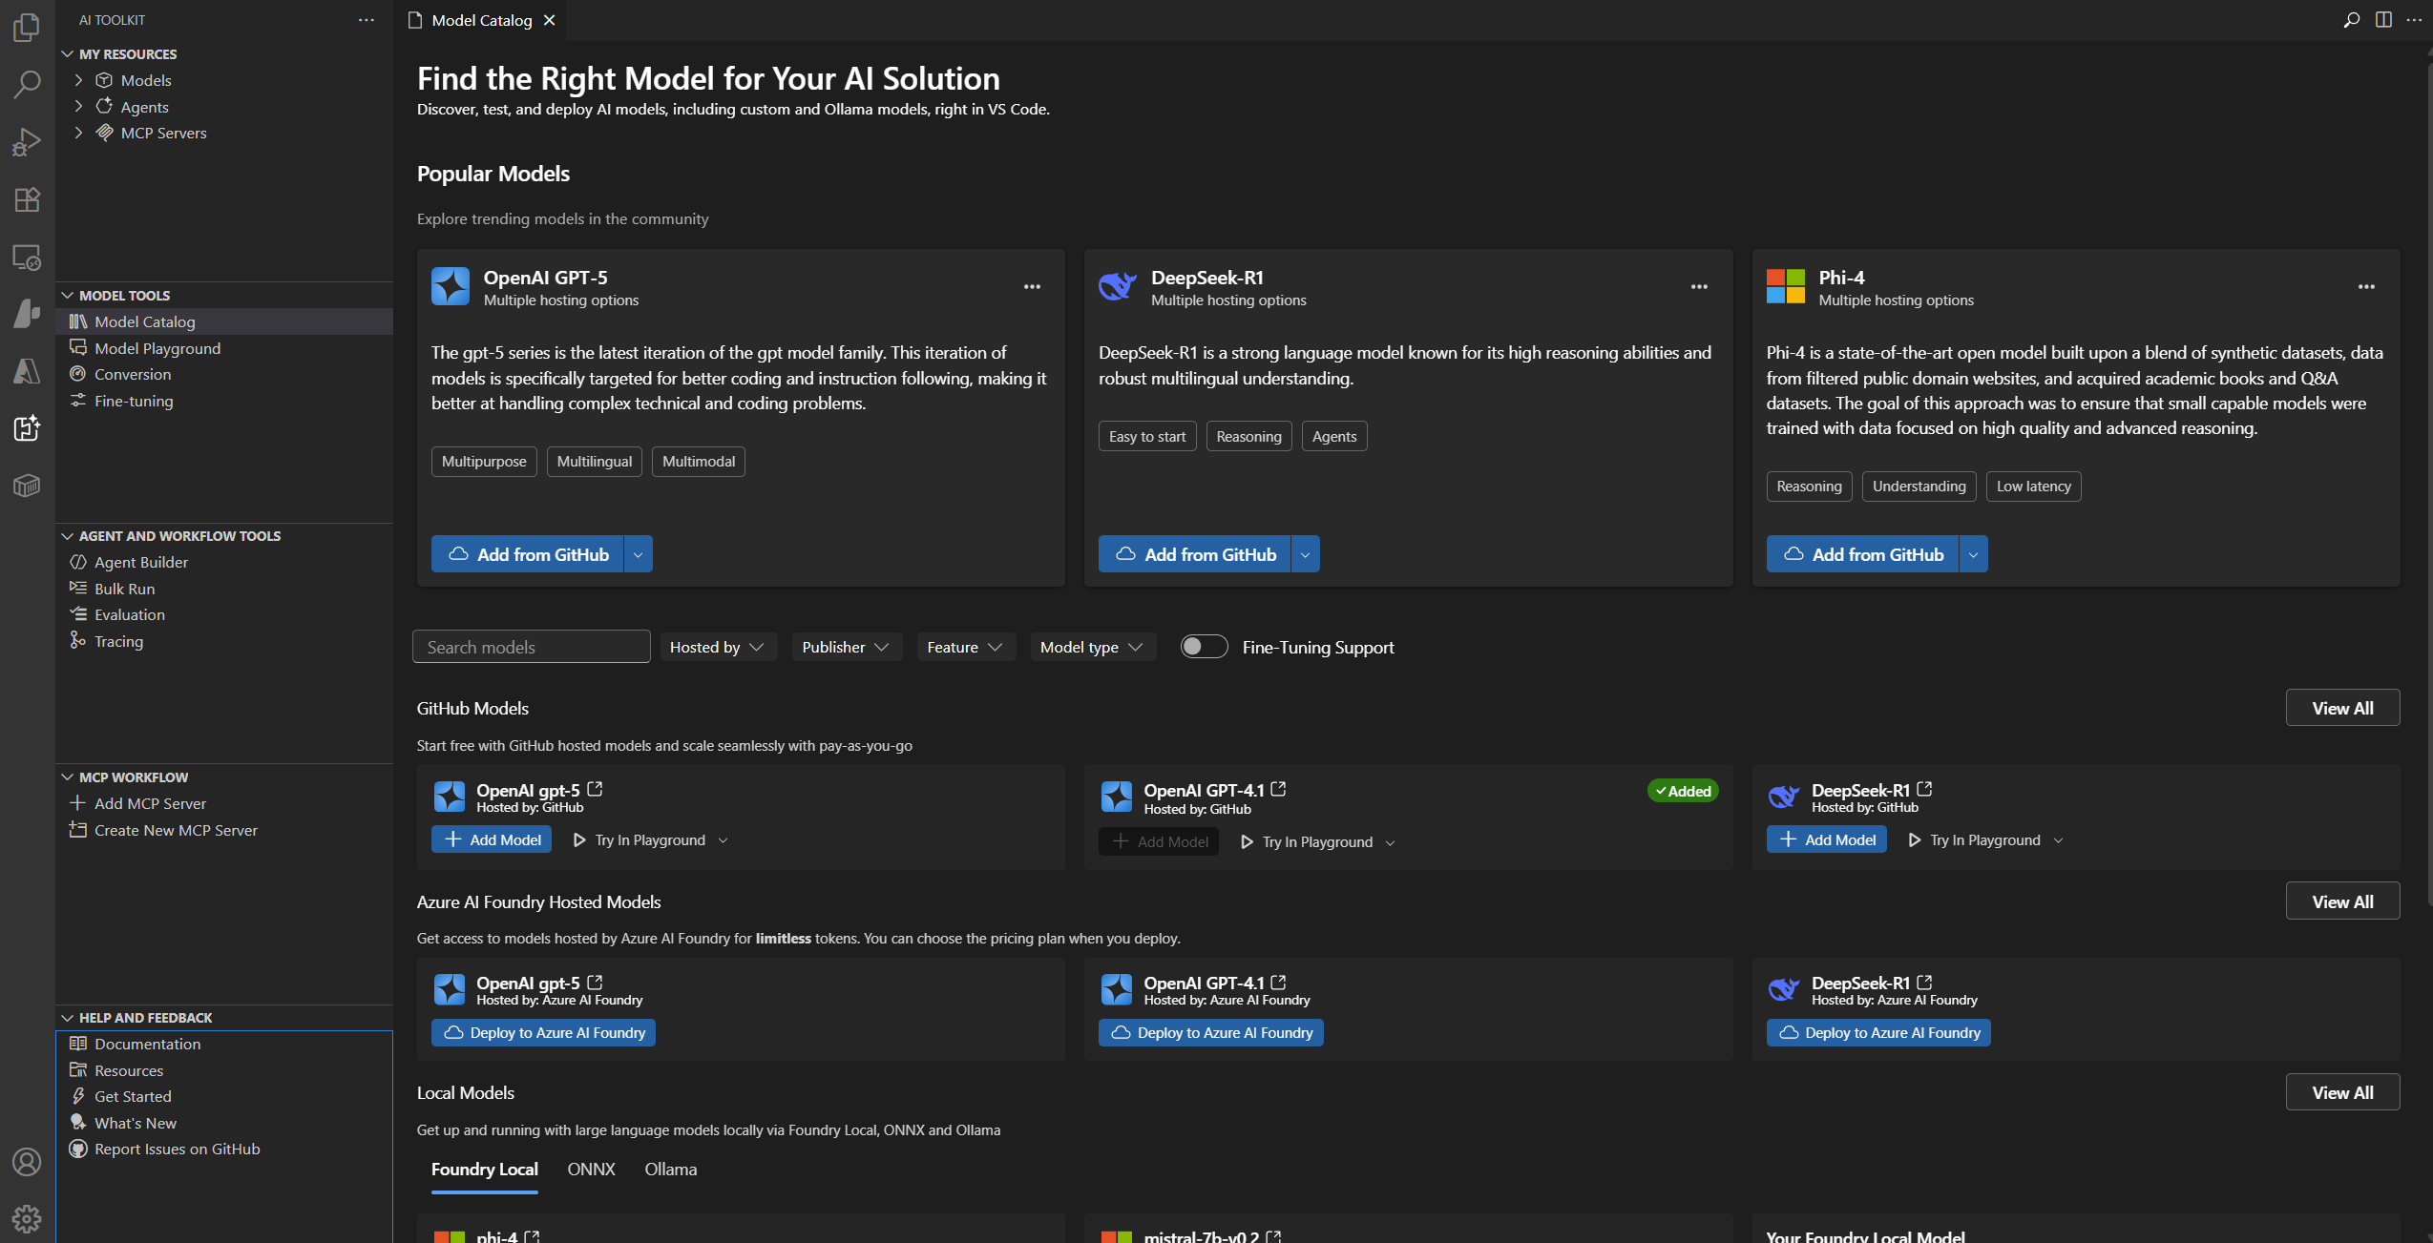Expand the Models item under My Resources
Screen dimensions: 2433x1243
pyautogui.click(x=78, y=80)
